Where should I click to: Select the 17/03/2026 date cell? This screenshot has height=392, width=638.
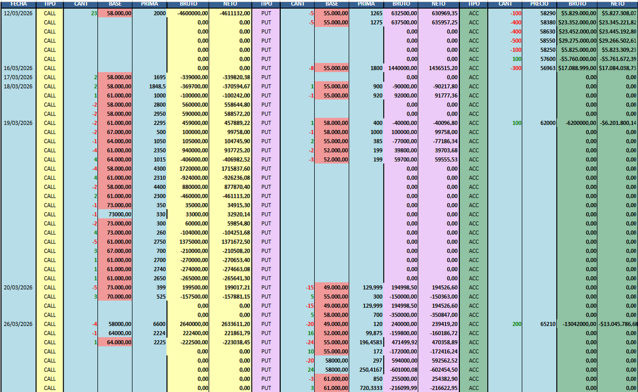18,77
